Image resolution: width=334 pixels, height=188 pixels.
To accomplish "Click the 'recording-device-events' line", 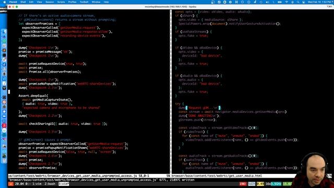I will coord(64,36).
